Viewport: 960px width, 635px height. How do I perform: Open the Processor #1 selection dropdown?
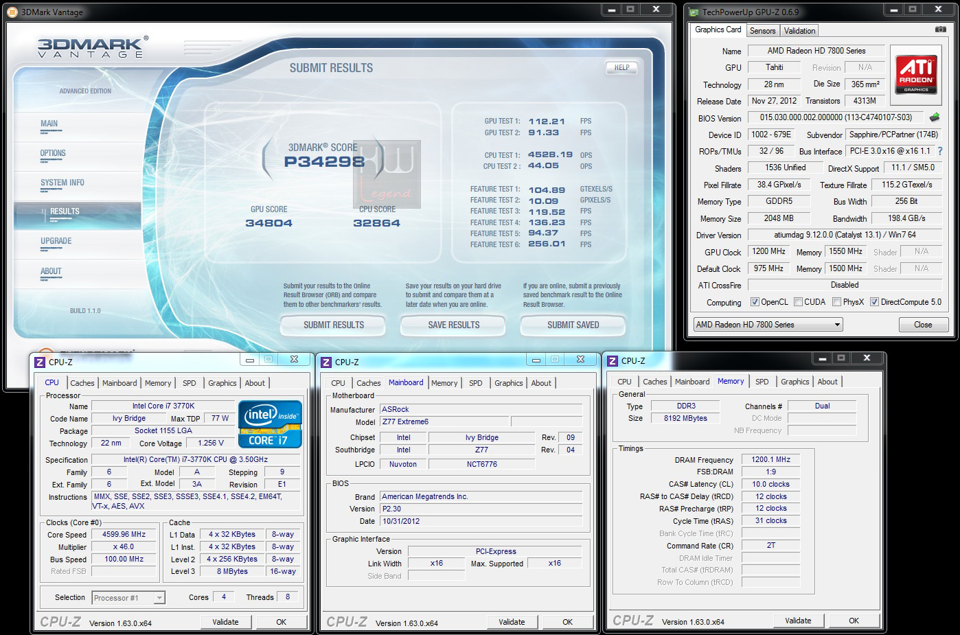(128, 598)
